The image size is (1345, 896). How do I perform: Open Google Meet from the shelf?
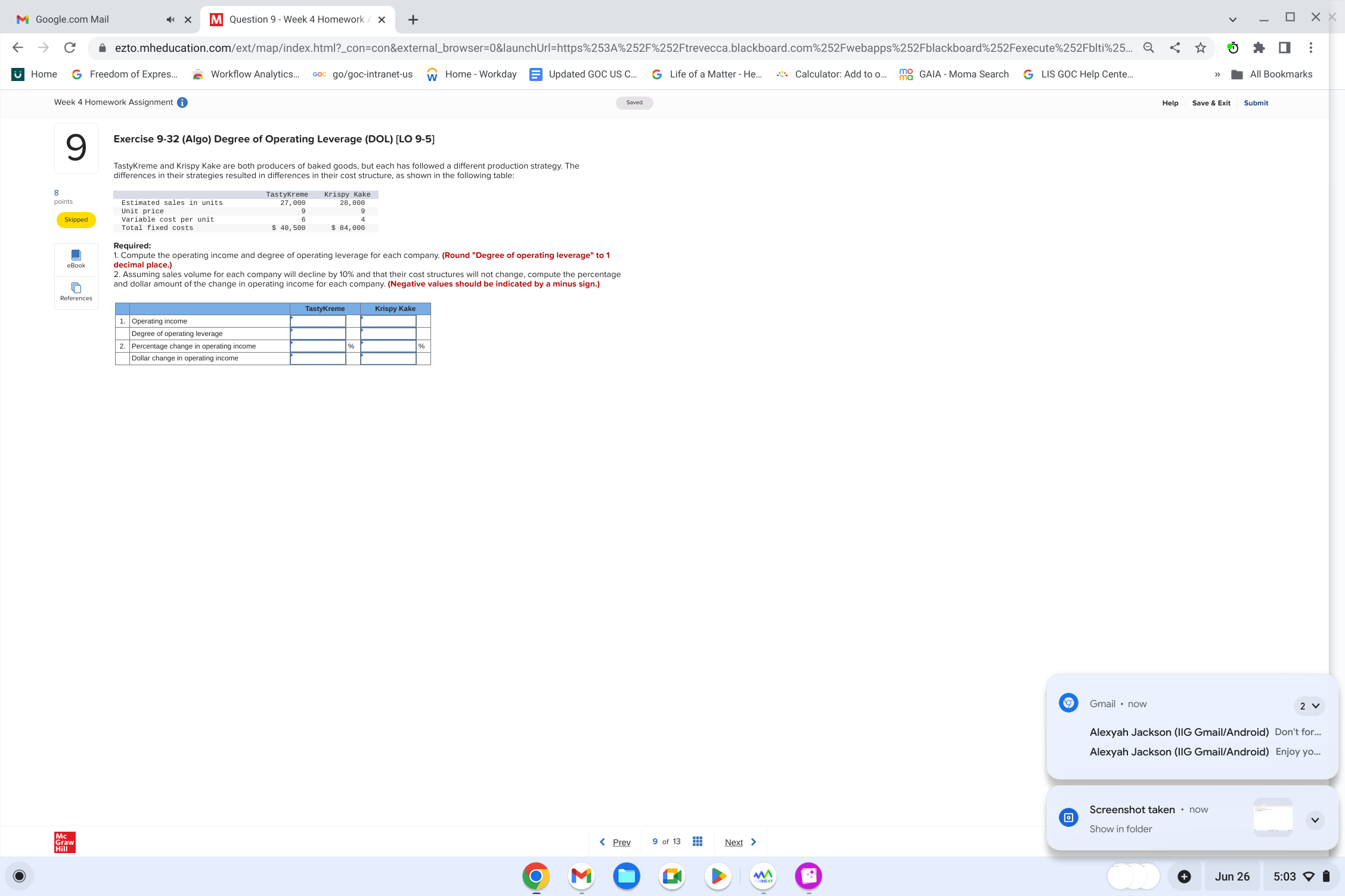(x=672, y=876)
